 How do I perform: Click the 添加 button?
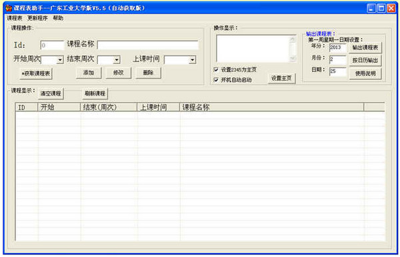[89, 73]
